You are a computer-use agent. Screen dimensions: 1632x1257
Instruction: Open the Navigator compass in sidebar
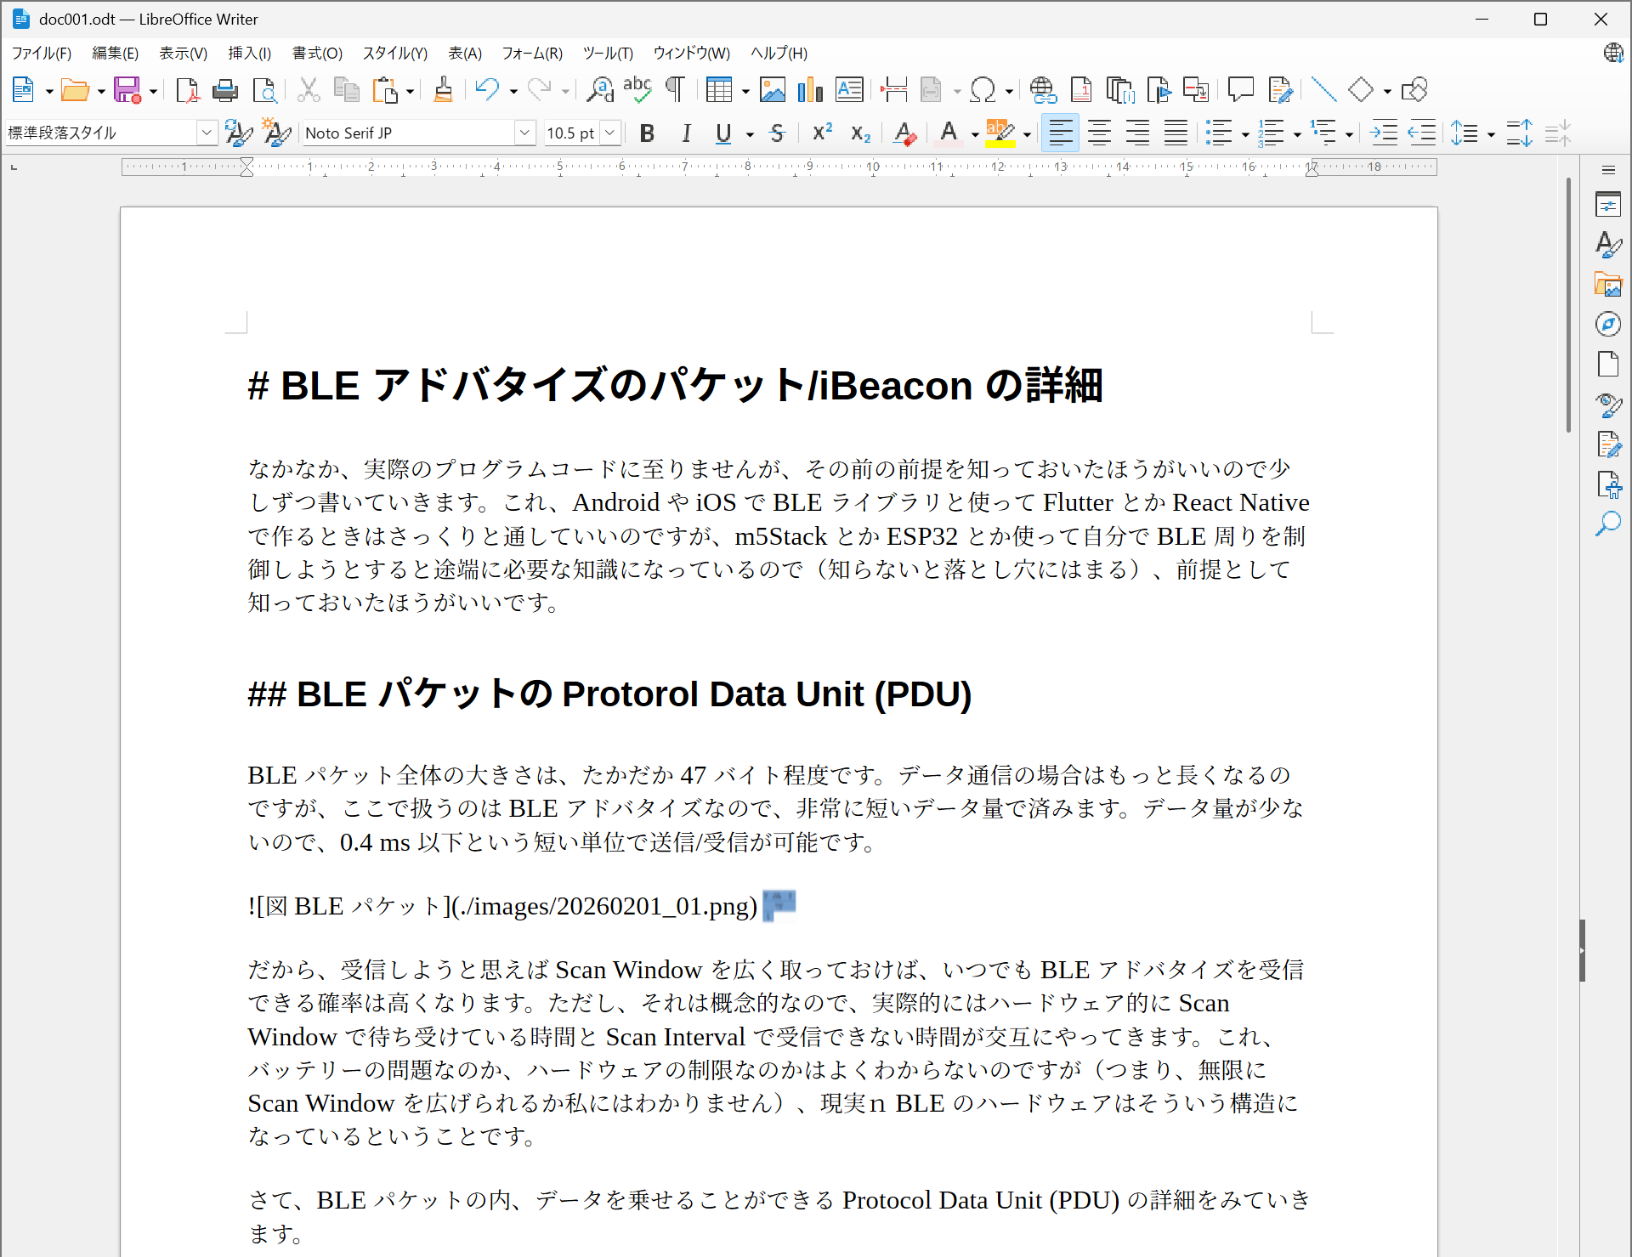(1607, 324)
